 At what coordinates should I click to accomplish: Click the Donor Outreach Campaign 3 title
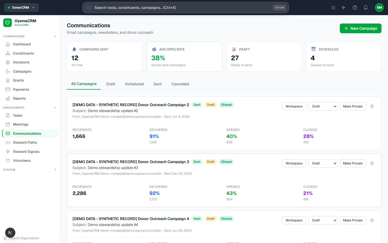[x=131, y=162]
